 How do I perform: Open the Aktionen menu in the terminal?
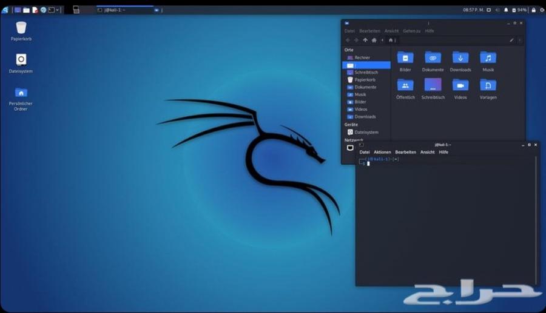(382, 152)
